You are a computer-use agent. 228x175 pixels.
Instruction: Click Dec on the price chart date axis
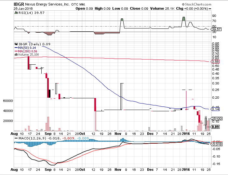tap(150, 134)
